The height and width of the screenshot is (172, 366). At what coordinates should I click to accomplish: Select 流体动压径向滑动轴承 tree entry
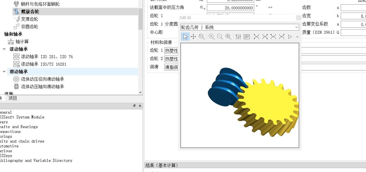42,79
